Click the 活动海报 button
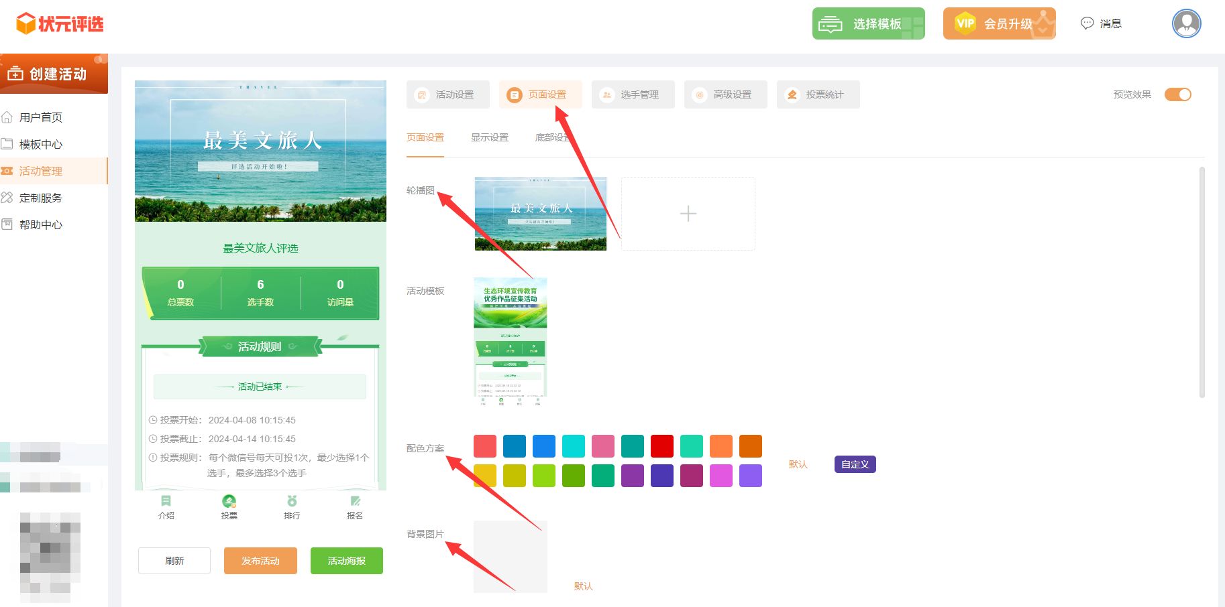 click(346, 561)
